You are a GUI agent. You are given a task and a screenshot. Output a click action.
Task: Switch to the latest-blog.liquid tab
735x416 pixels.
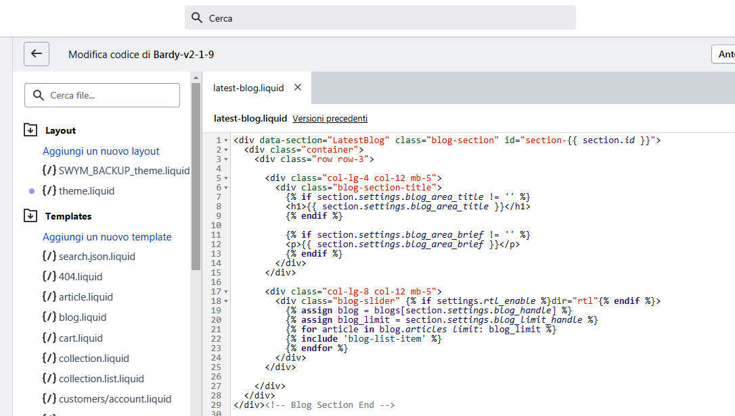[248, 88]
